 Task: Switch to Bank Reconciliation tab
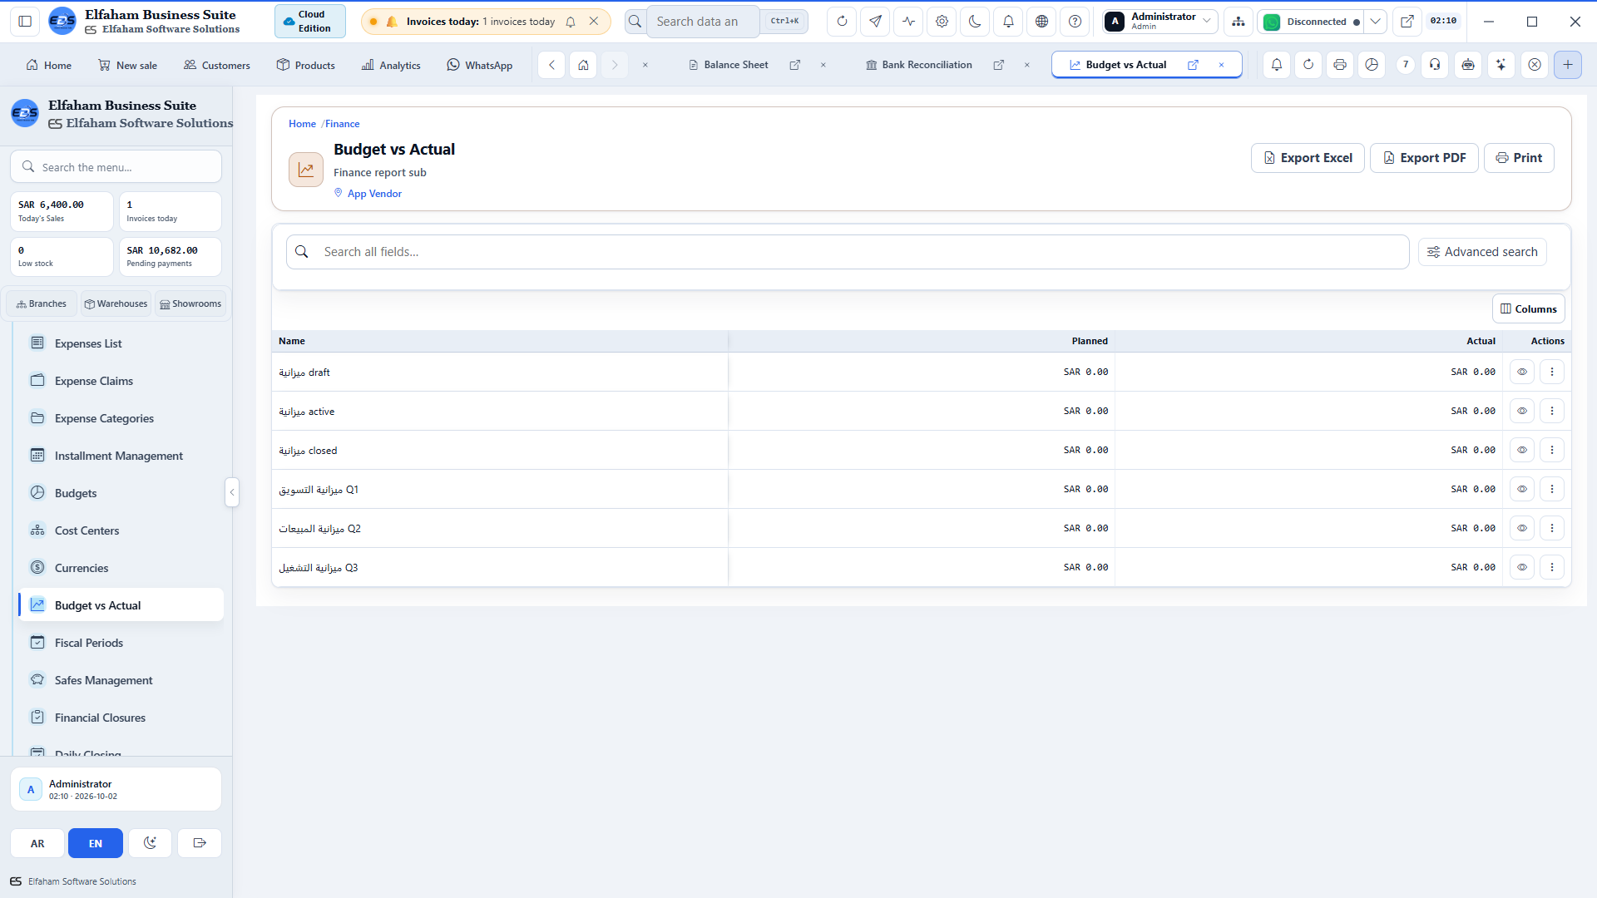tap(926, 65)
